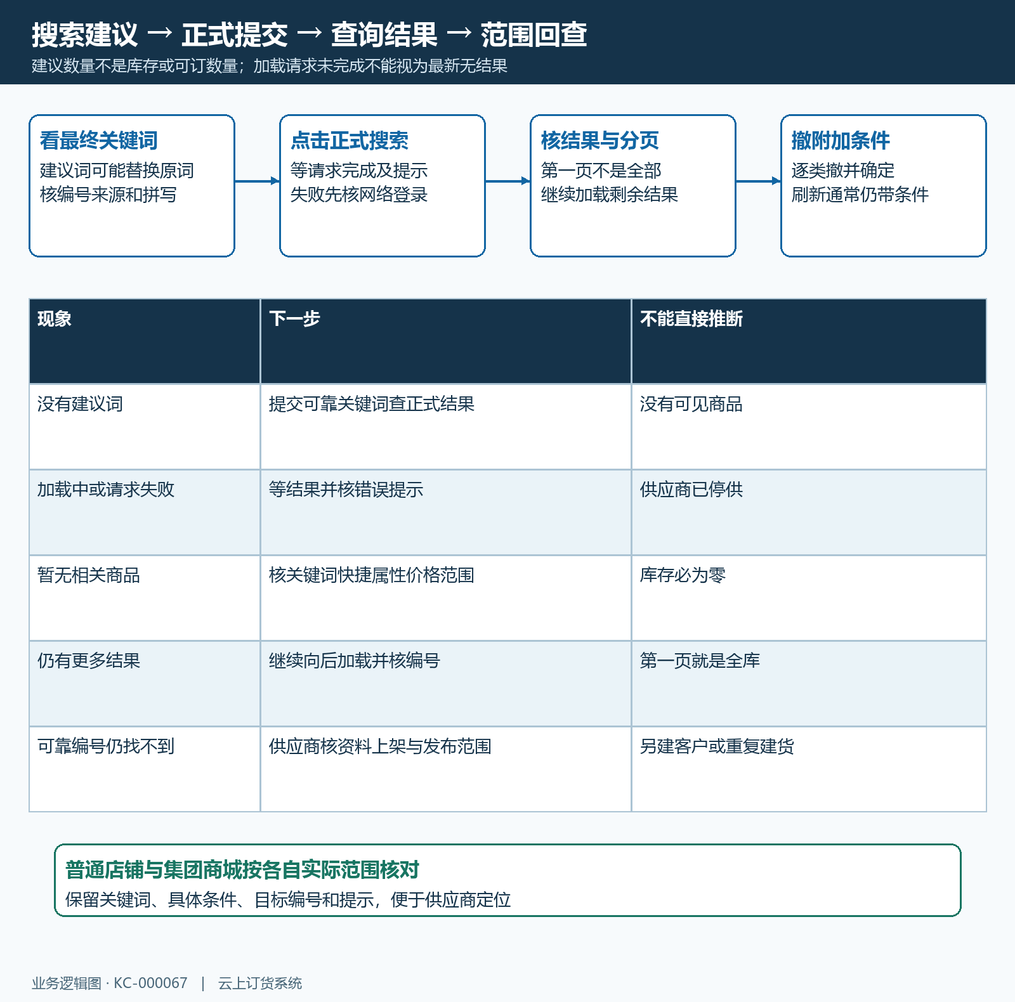Select the subtitle beginning "建议数量不是库存或可订数量"
This screenshot has width=1015, height=1002.
tap(270, 66)
